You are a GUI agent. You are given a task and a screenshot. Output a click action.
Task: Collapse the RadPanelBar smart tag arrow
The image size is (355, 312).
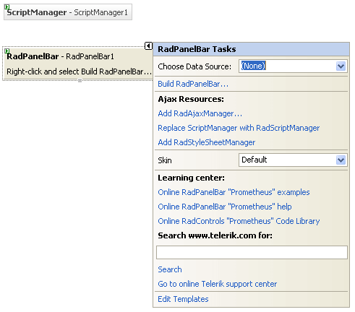point(148,45)
